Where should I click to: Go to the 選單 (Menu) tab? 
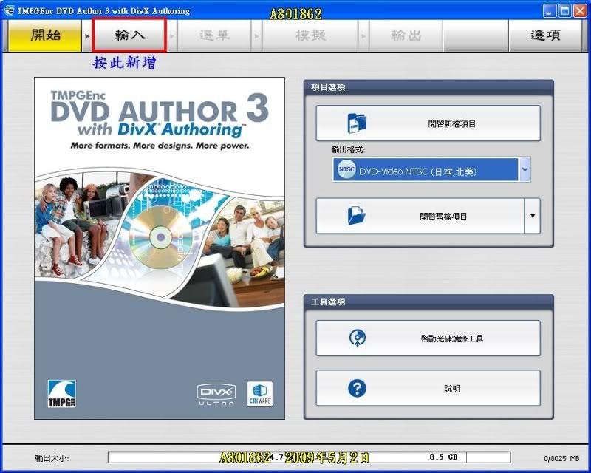(214, 35)
